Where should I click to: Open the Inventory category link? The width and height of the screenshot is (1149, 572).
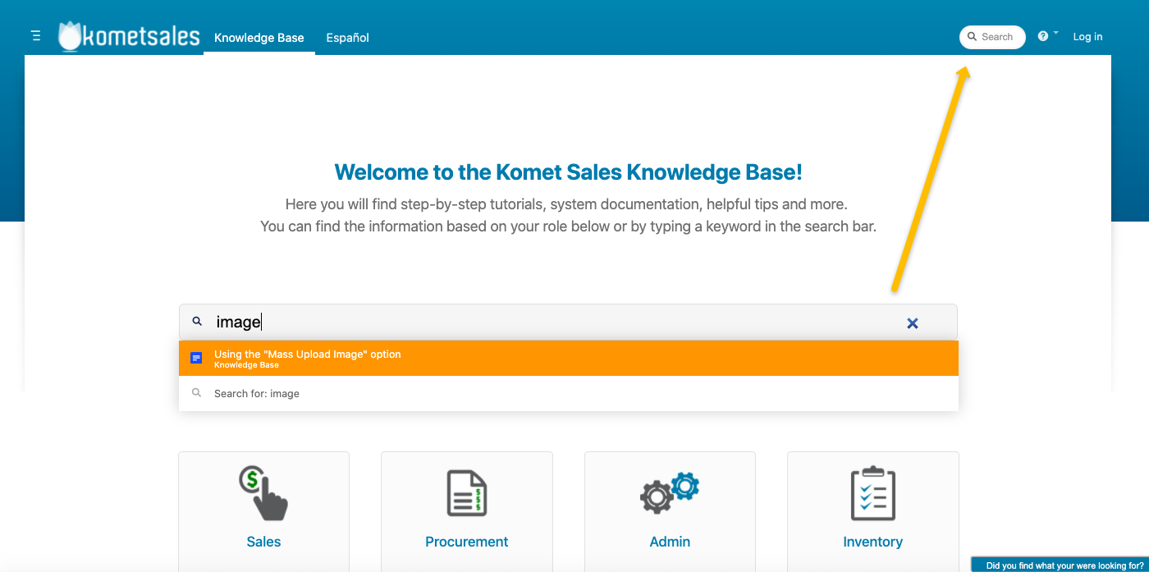pos(872,542)
